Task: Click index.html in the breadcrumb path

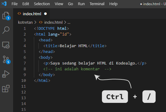Action: (x=53, y=23)
